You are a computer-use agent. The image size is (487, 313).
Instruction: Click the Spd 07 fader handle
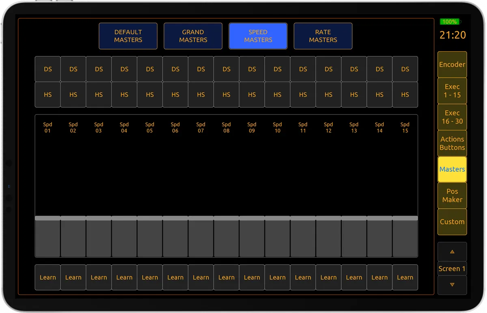click(x=201, y=218)
